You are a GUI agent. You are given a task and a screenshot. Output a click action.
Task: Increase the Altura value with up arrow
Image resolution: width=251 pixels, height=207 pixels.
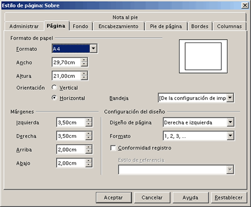click(84, 74)
